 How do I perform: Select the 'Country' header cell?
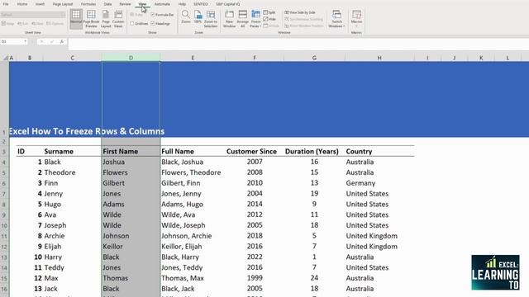coord(379,152)
